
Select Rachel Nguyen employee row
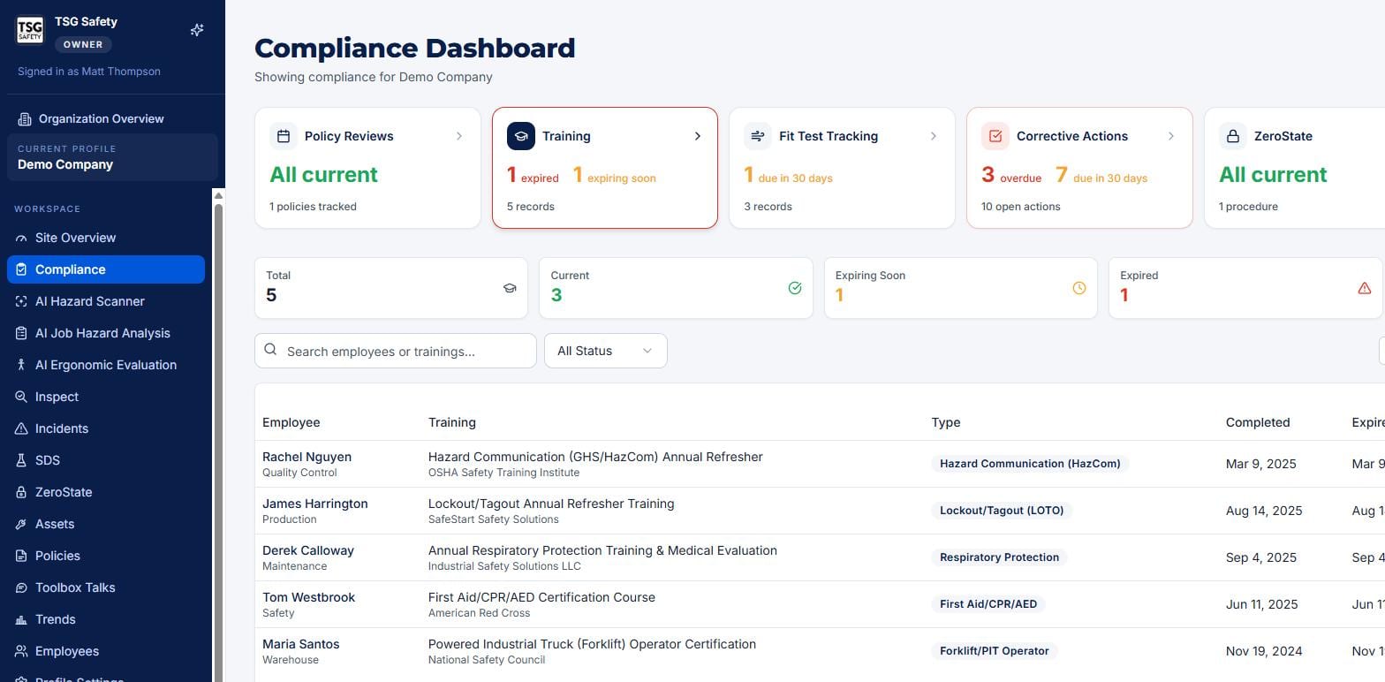tap(820, 464)
